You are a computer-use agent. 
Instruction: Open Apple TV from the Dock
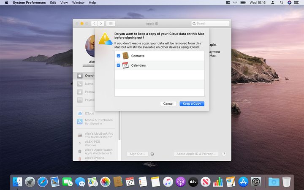[x=193, y=182]
